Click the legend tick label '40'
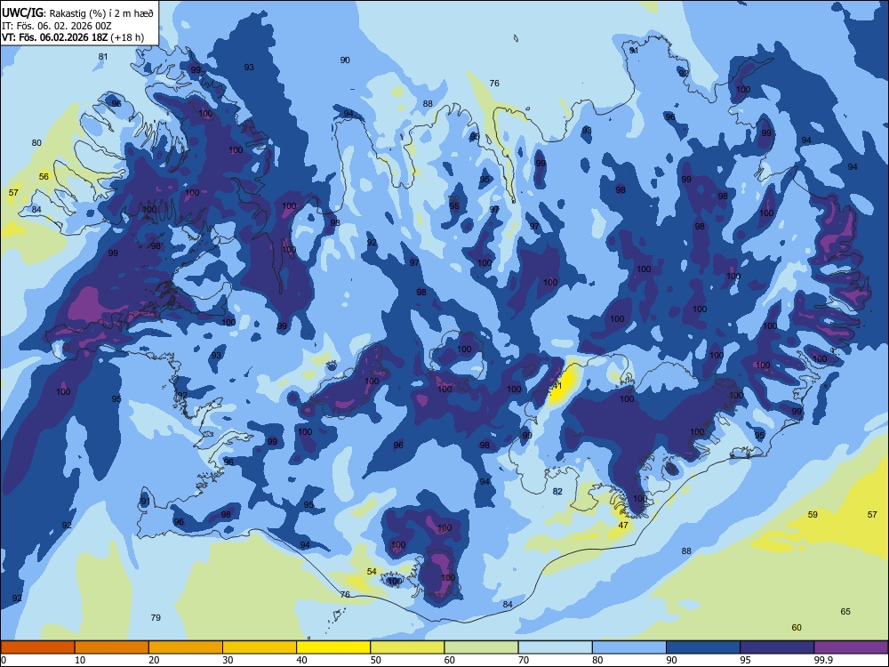The height and width of the screenshot is (667, 889). point(301,660)
